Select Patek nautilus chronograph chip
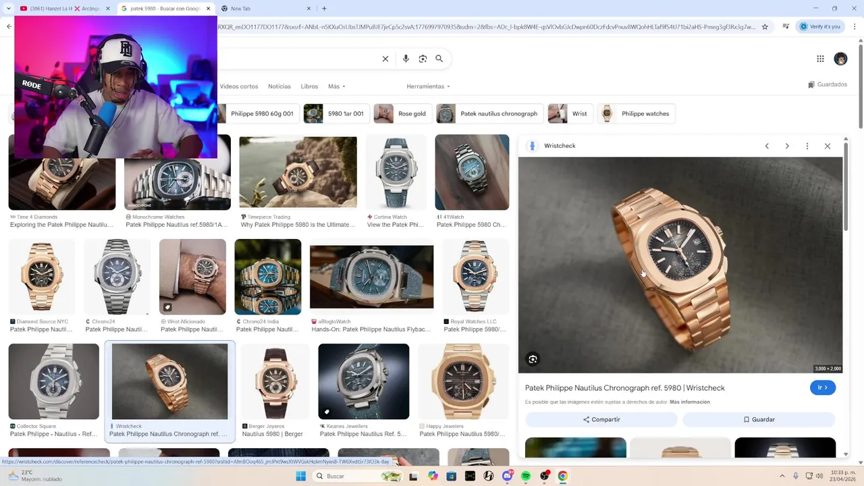This screenshot has height=486, width=864. tap(489, 113)
